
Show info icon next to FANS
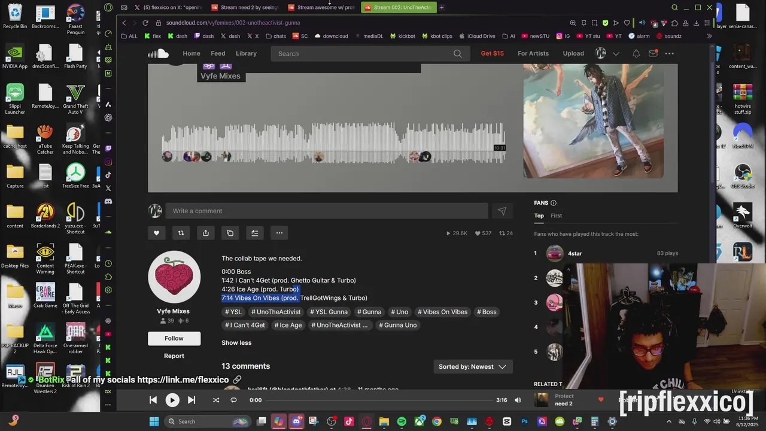pyautogui.click(x=553, y=203)
